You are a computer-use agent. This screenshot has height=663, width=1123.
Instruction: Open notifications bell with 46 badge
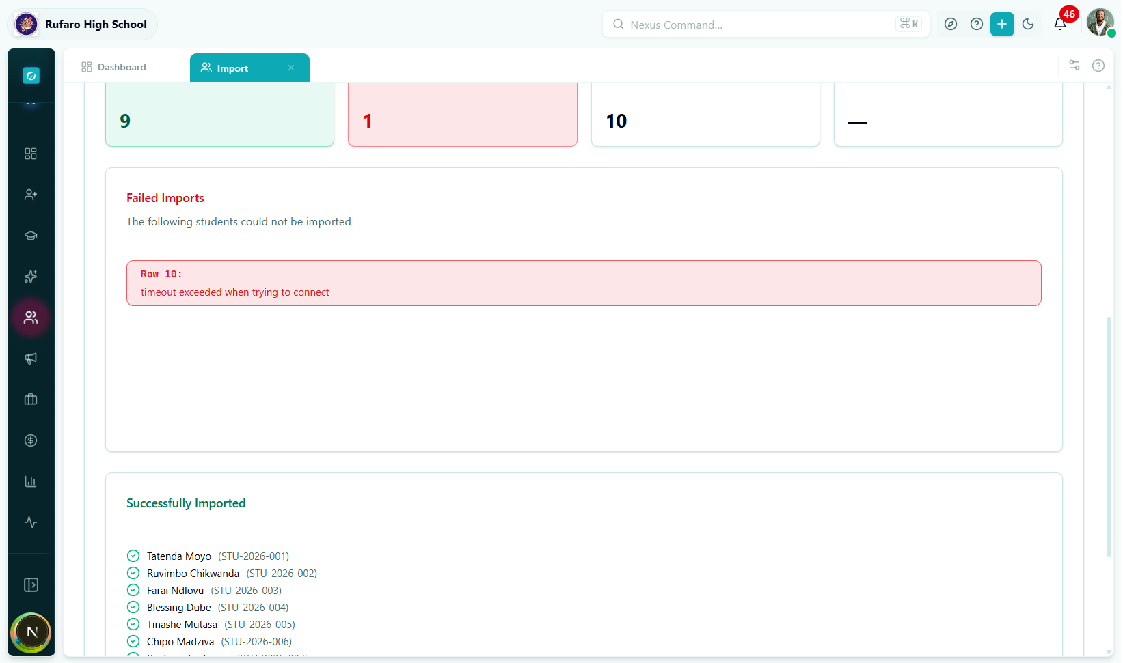pos(1060,24)
